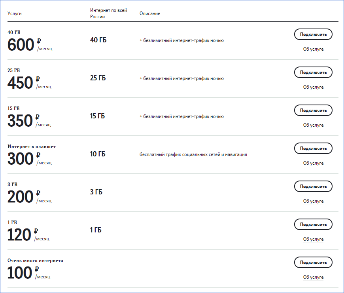
Task: Open Об услуге link for 3 ГБ plan
Action: point(313,201)
